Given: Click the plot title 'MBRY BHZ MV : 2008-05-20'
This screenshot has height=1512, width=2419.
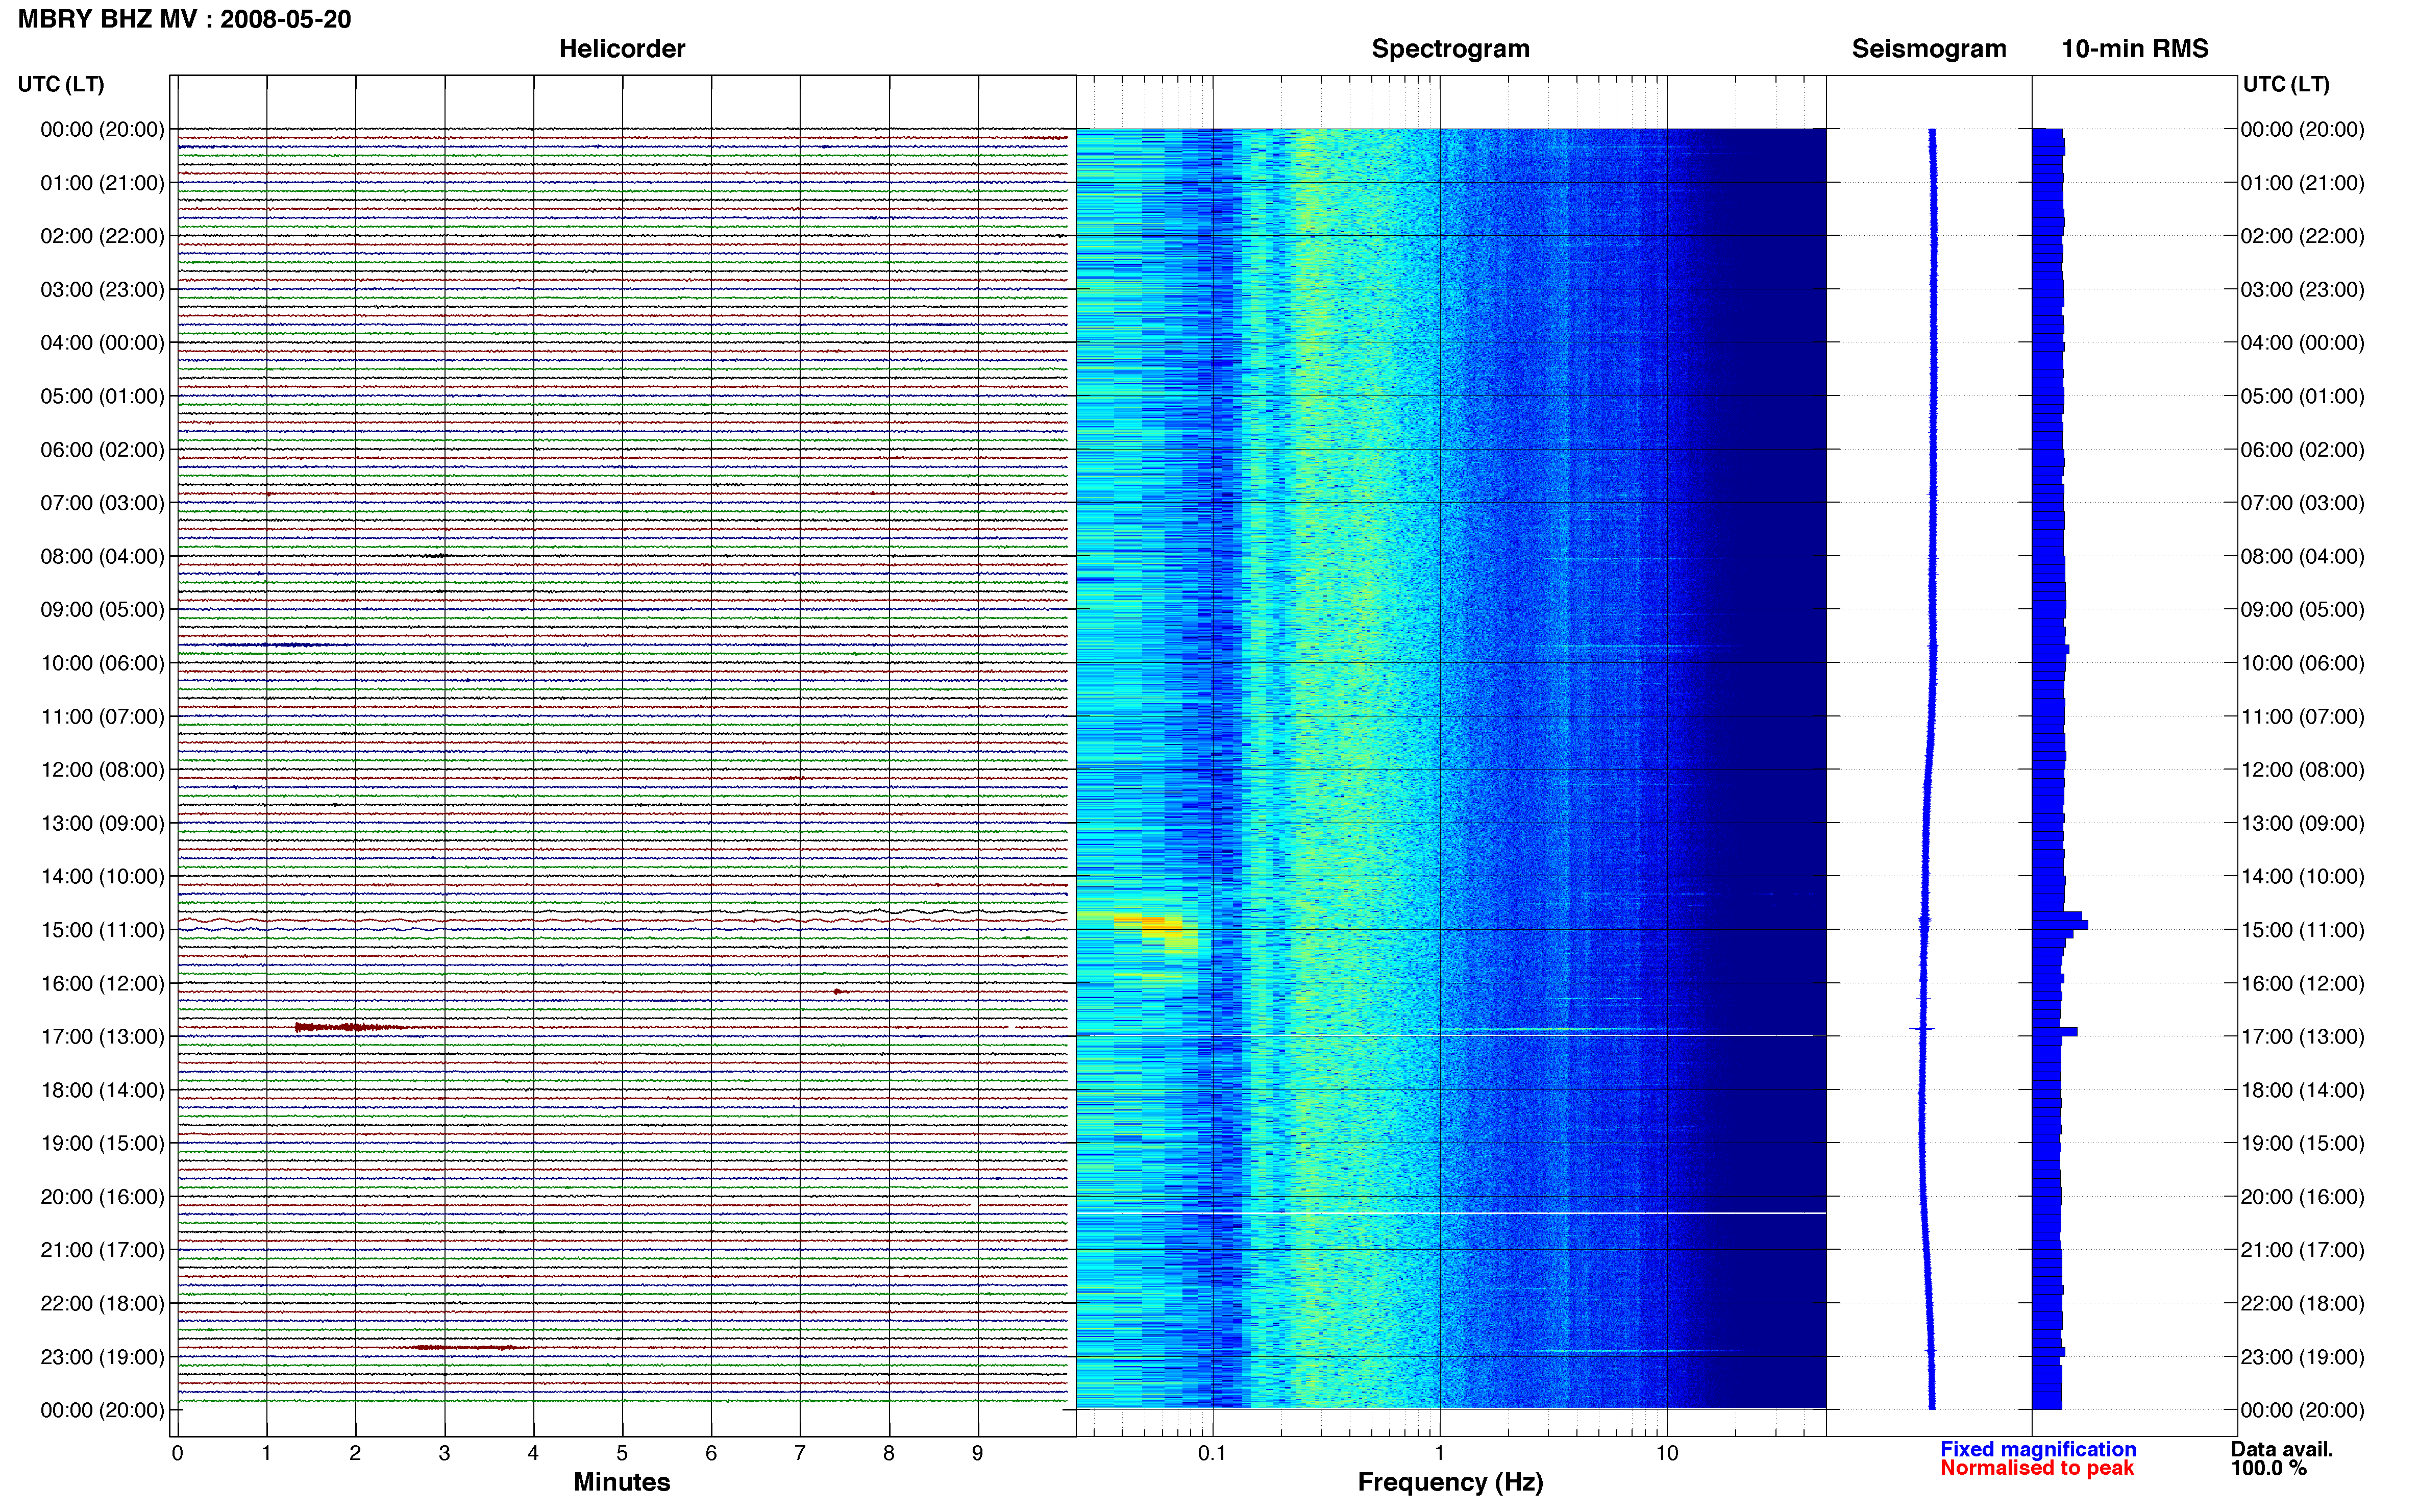Looking at the screenshot, I should click(185, 19).
